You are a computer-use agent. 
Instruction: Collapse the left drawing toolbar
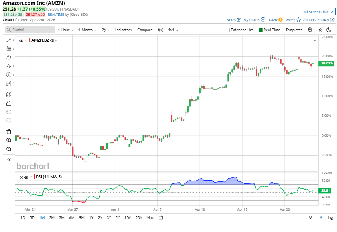point(8,160)
